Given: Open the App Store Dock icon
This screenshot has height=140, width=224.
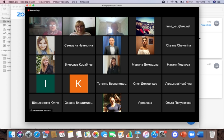Looking at the screenshot, I should tap(154, 134).
